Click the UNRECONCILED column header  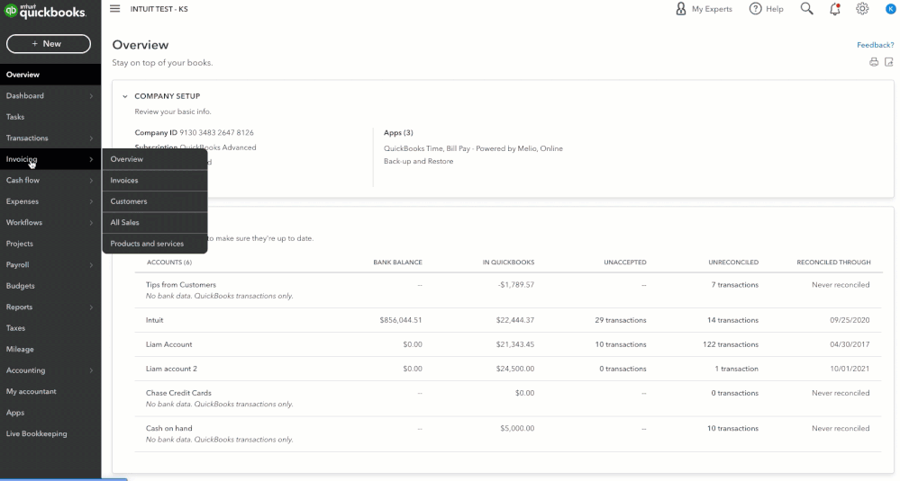[733, 263]
